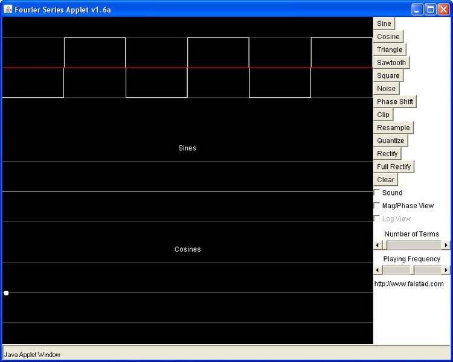Click the Playing Frequency slider thumb
The height and width of the screenshot is (362, 453).
[412, 270]
